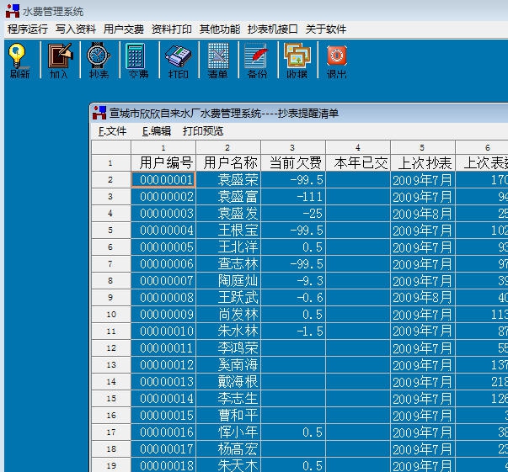Click the 交费 (payment) calculator icon

coord(137,60)
